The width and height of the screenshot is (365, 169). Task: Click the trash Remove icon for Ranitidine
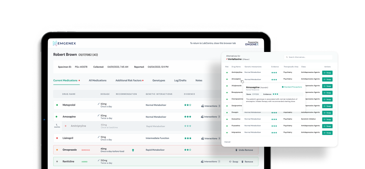coord(242,162)
